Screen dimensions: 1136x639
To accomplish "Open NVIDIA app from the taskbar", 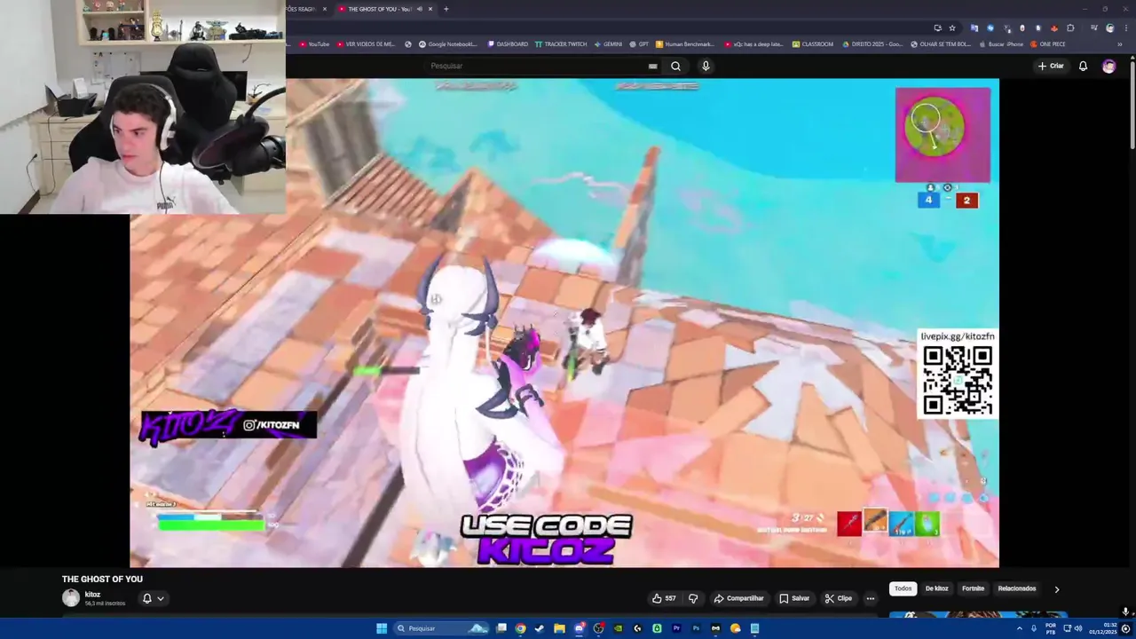I will 618,628.
